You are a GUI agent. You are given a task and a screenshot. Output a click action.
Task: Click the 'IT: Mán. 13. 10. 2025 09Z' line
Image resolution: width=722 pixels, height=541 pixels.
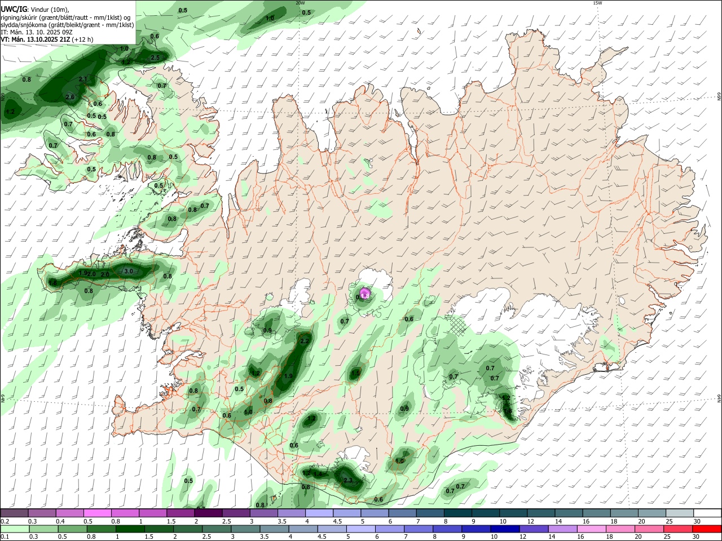[x=36, y=32]
